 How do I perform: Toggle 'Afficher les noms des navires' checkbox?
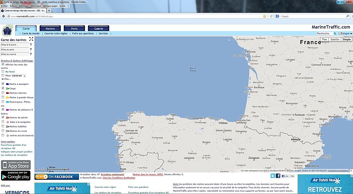[3, 64]
